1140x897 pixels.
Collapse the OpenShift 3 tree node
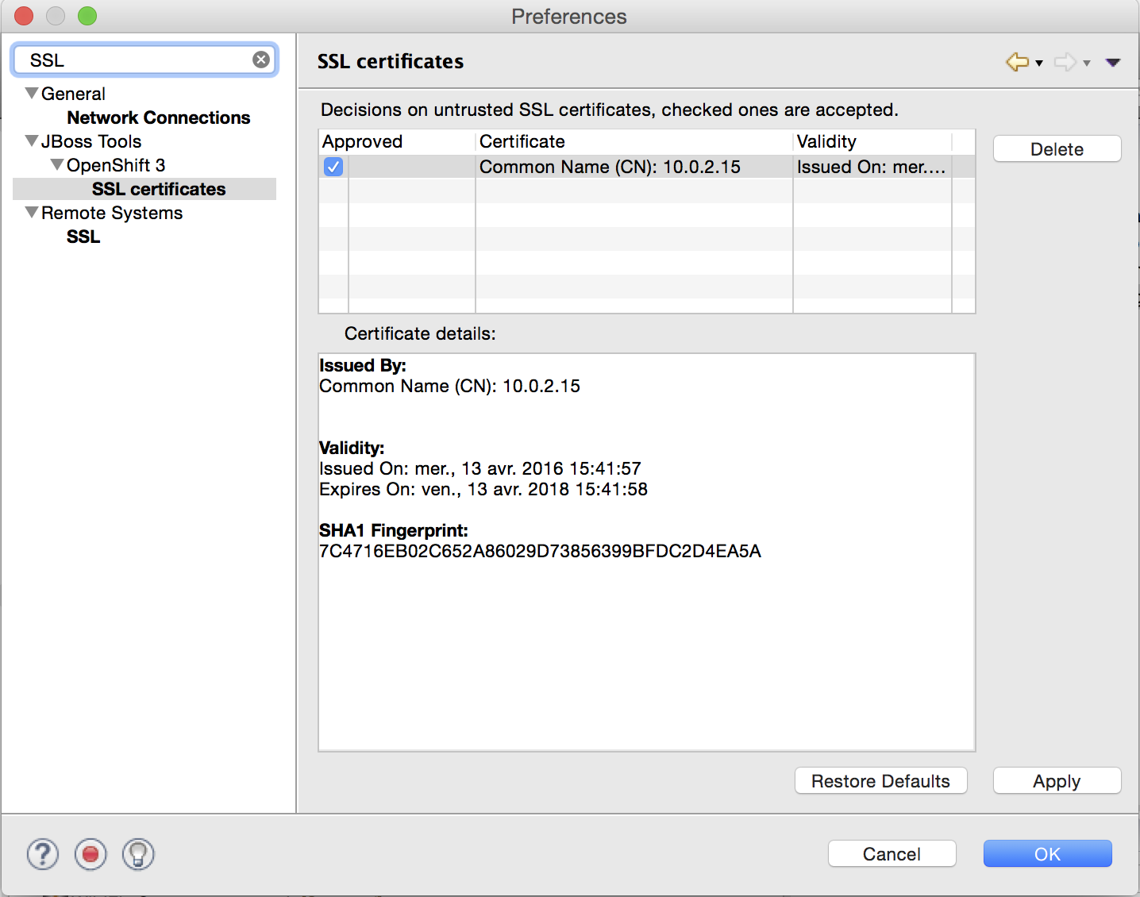(57, 165)
